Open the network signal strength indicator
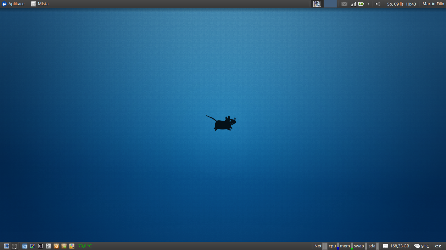The width and height of the screenshot is (446, 250). click(x=353, y=4)
